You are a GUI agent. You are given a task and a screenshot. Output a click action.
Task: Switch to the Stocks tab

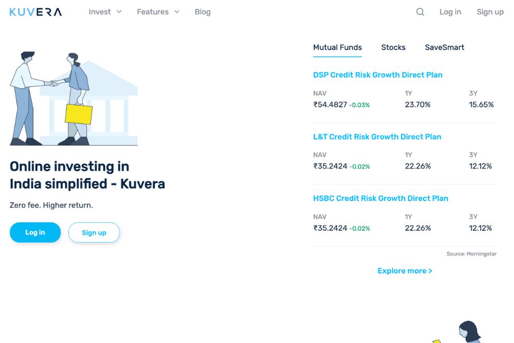click(x=393, y=47)
